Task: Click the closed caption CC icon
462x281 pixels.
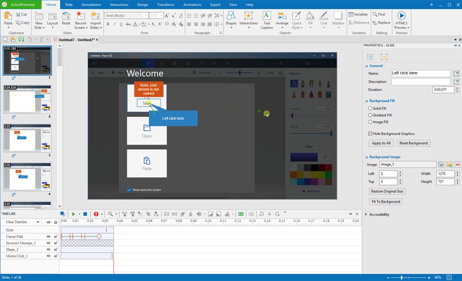Action: point(241,214)
